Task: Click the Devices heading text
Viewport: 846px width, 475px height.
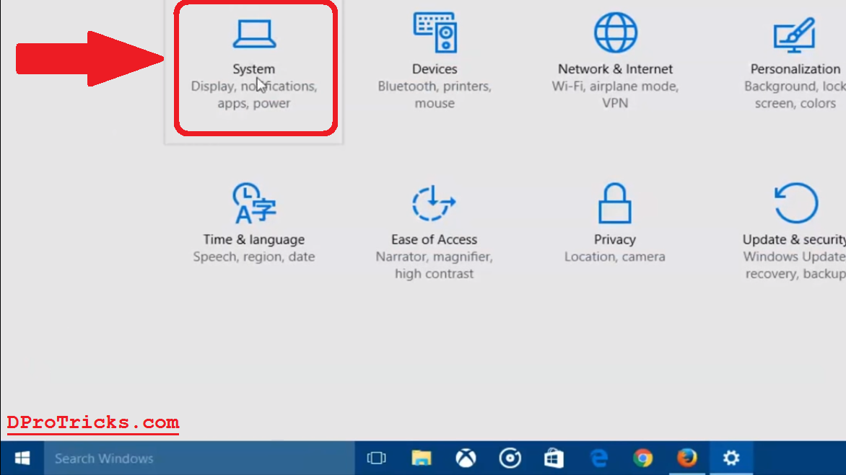Action: pyautogui.click(x=435, y=69)
